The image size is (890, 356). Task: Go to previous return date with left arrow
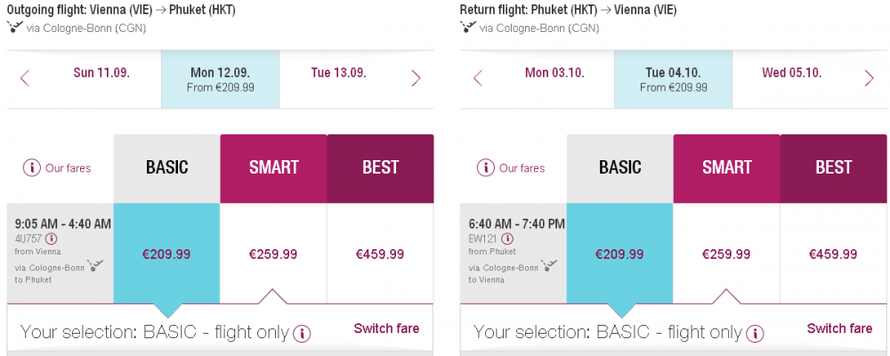[477, 78]
